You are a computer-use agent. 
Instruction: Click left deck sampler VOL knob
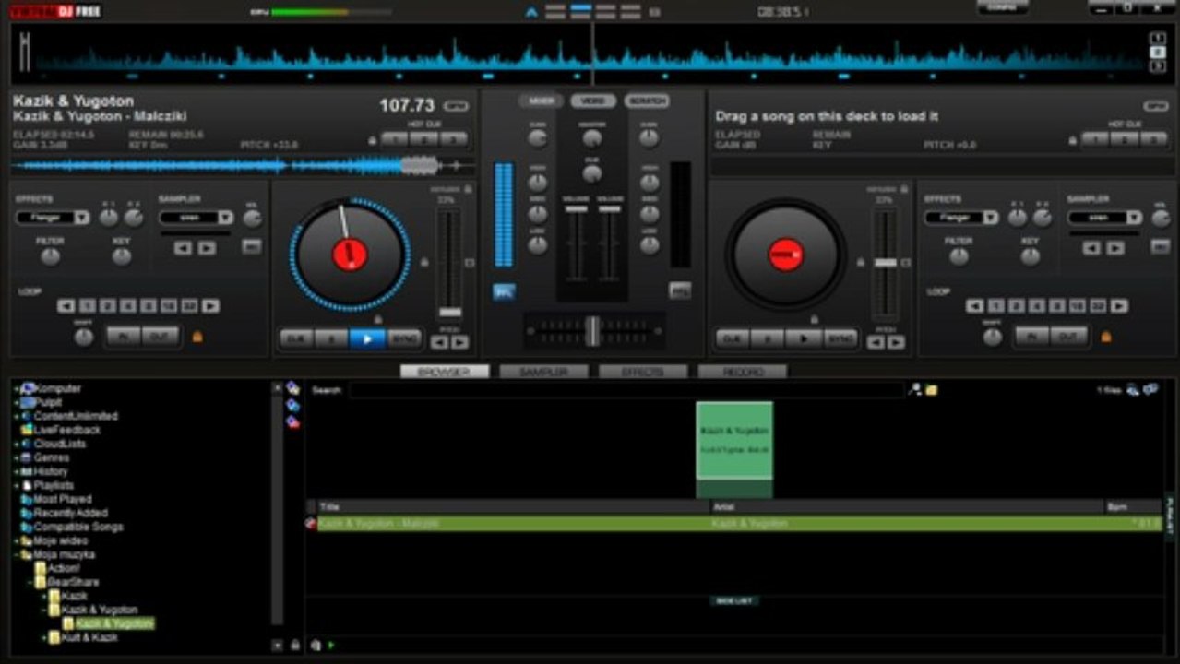pos(252,219)
